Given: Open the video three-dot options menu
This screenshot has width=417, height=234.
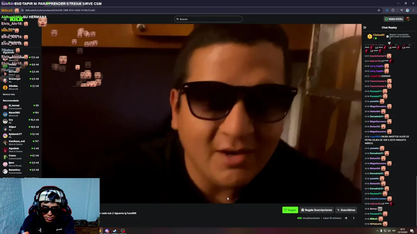Looking at the screenshot, I should click(x=354, y=218).
